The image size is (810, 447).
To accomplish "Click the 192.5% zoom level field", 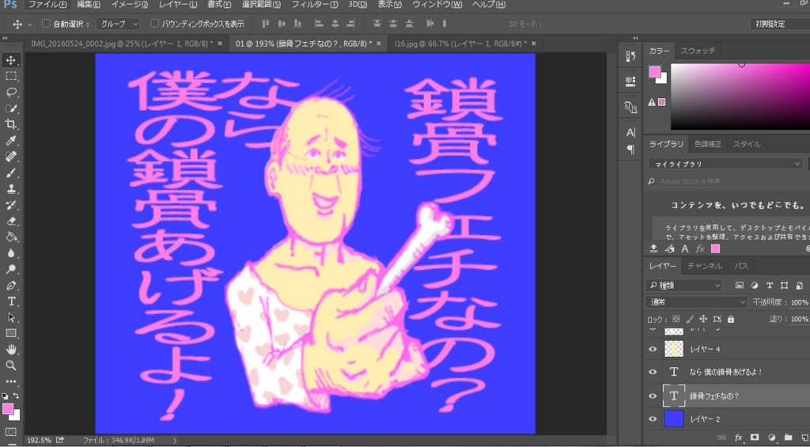I will (x=40, y=441).
